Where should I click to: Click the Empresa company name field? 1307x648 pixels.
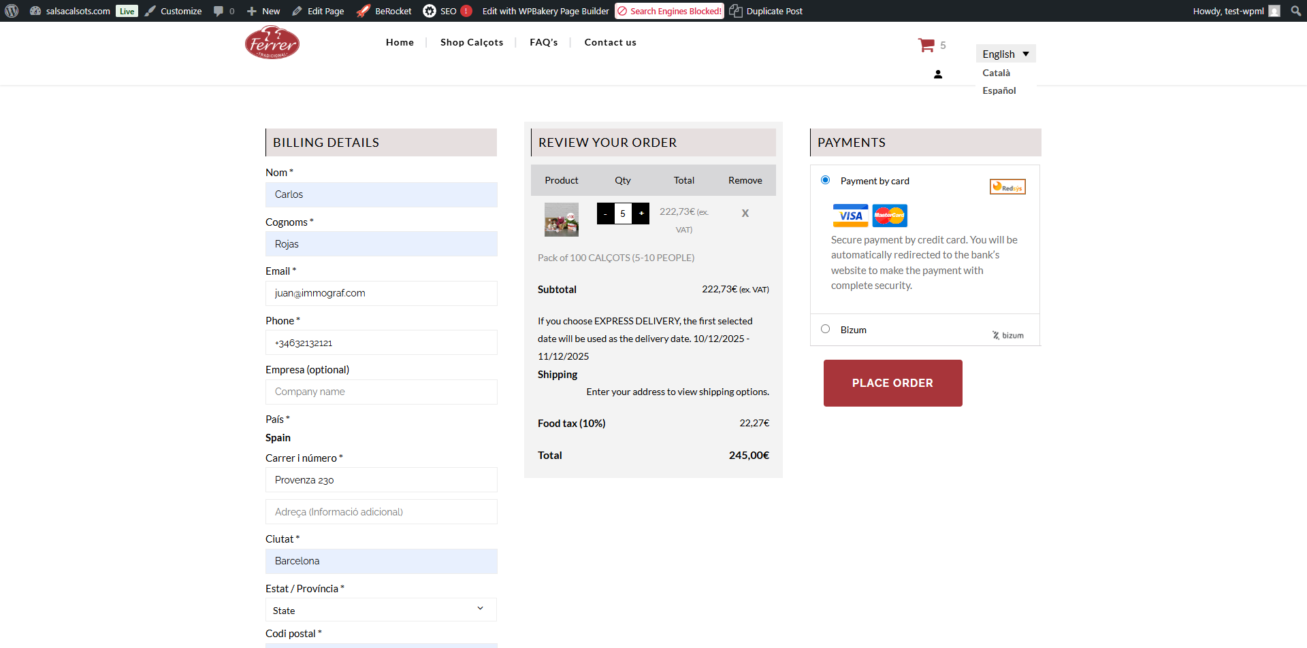click(381, 392)
